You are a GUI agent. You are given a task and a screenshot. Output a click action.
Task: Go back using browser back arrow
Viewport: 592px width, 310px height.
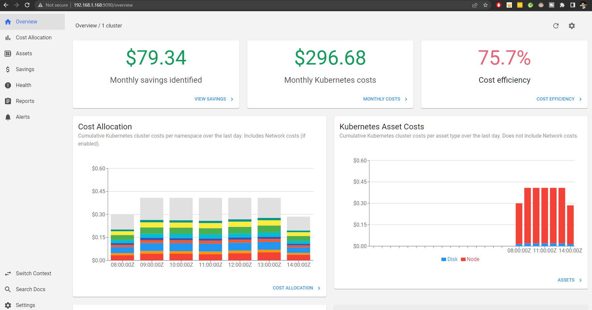click(6, 5)
